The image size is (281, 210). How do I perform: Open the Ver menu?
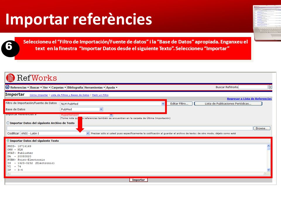click(x=47, y=87)
